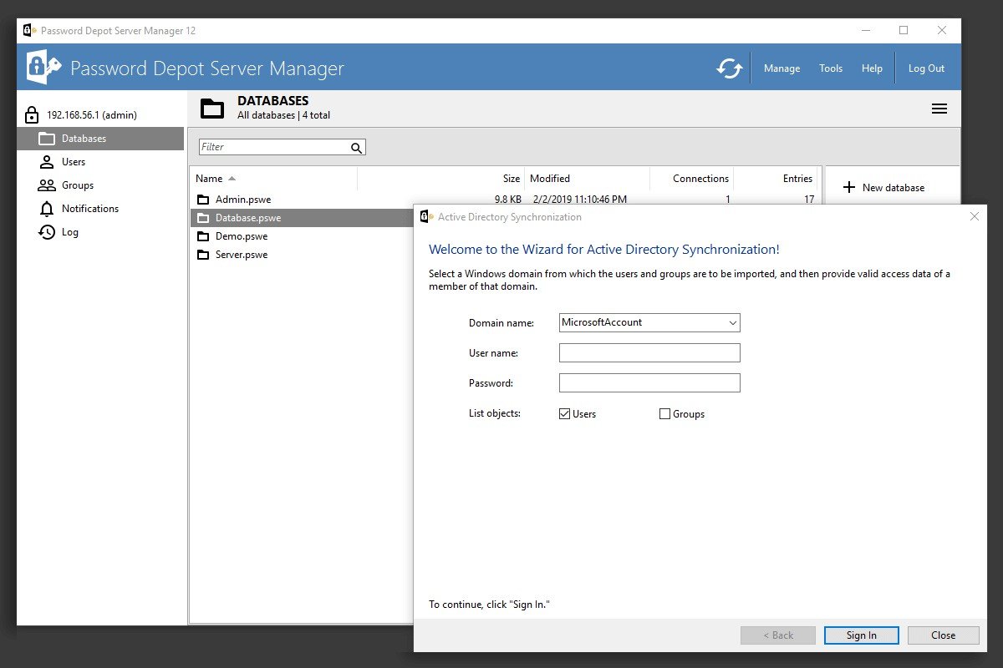The height and width of the screenshot is (668, 1003).
Task: Click the folder icon of Admin.pswe
Action: pos(203,200)
